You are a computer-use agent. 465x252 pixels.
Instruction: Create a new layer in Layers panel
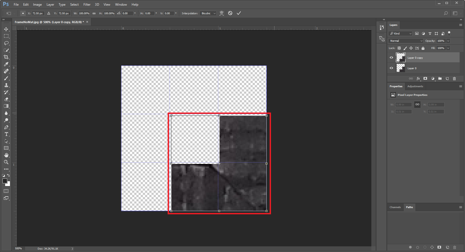pyautogui.click(x=447, y=79)
